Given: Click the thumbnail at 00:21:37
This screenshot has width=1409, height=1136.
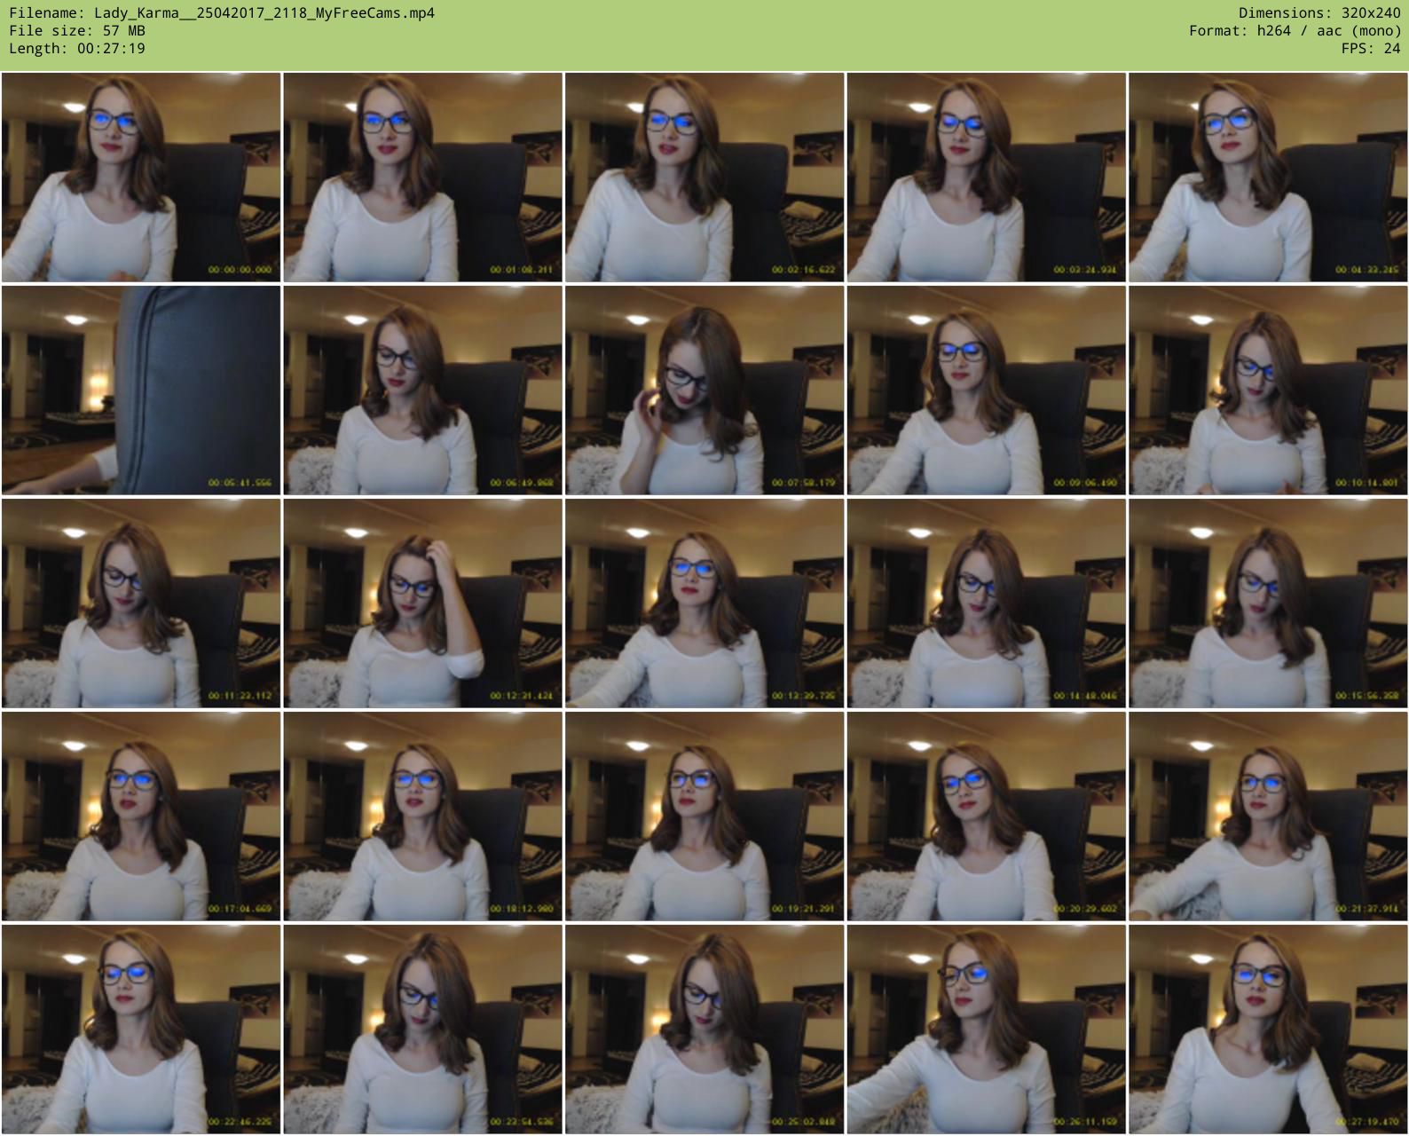Looking at the screenshot, I should point(1268,816).
